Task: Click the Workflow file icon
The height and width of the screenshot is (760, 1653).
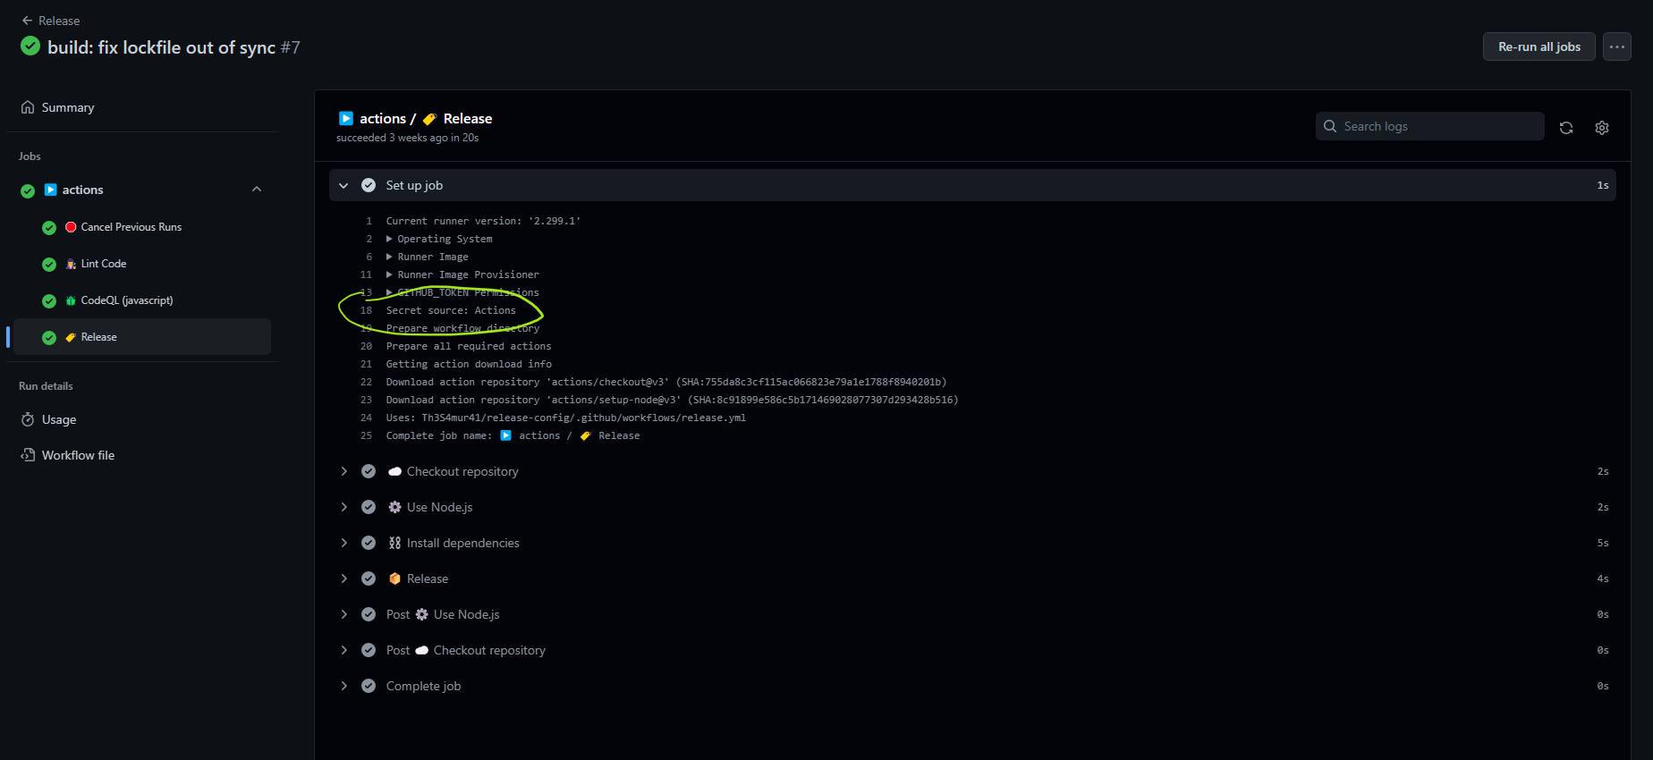Action: [28, 455]
